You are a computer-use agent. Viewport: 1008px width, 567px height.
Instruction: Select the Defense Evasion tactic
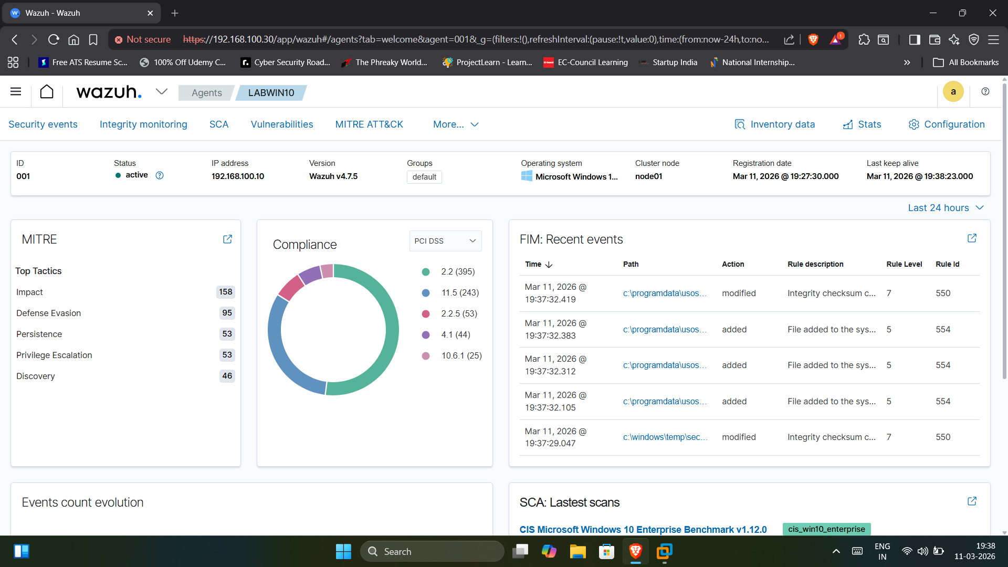click(x=125, y=313)
